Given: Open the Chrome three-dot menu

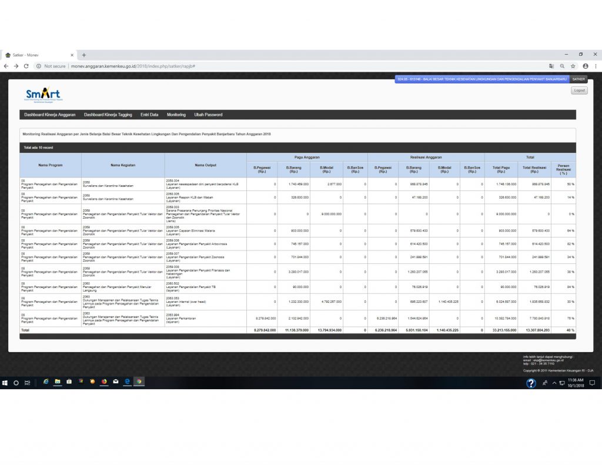Looking at the screenshot, I should (x=596, y=66).
